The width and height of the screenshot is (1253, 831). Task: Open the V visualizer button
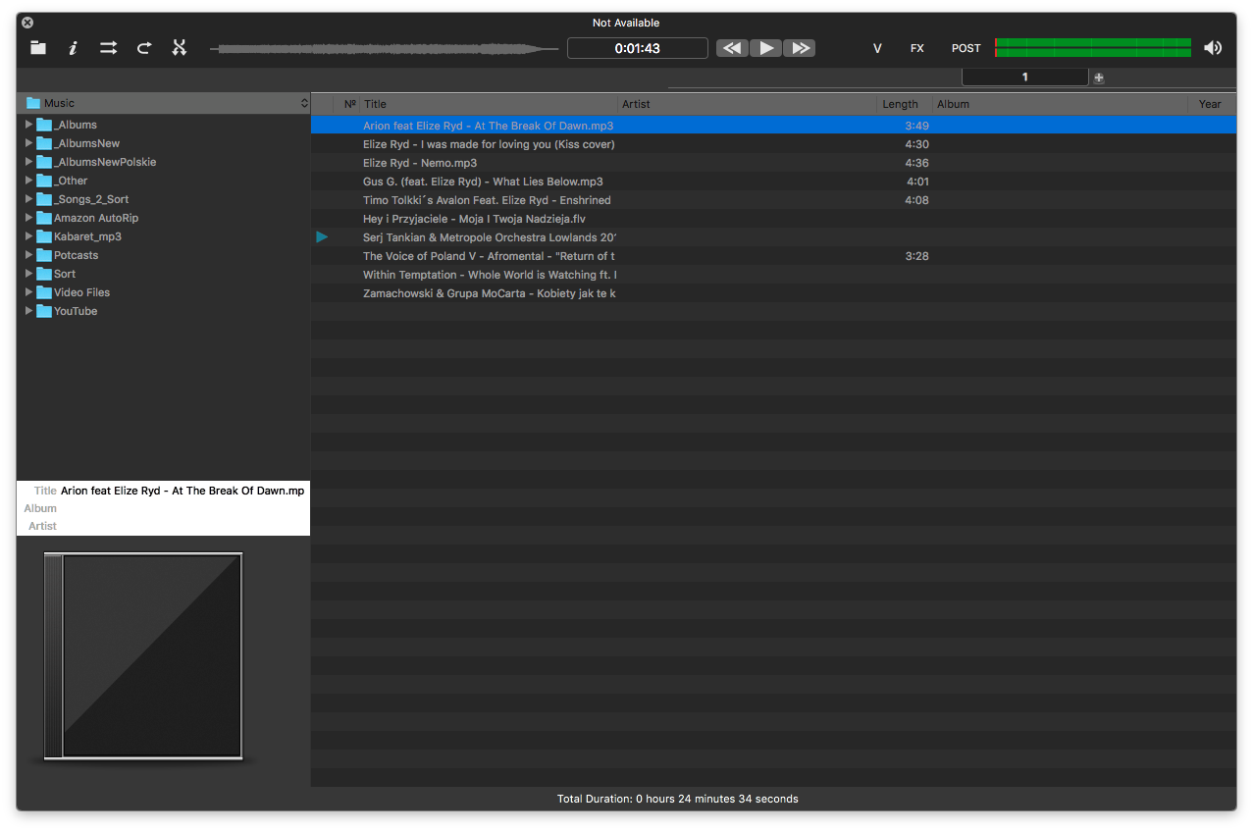point(877,48)
